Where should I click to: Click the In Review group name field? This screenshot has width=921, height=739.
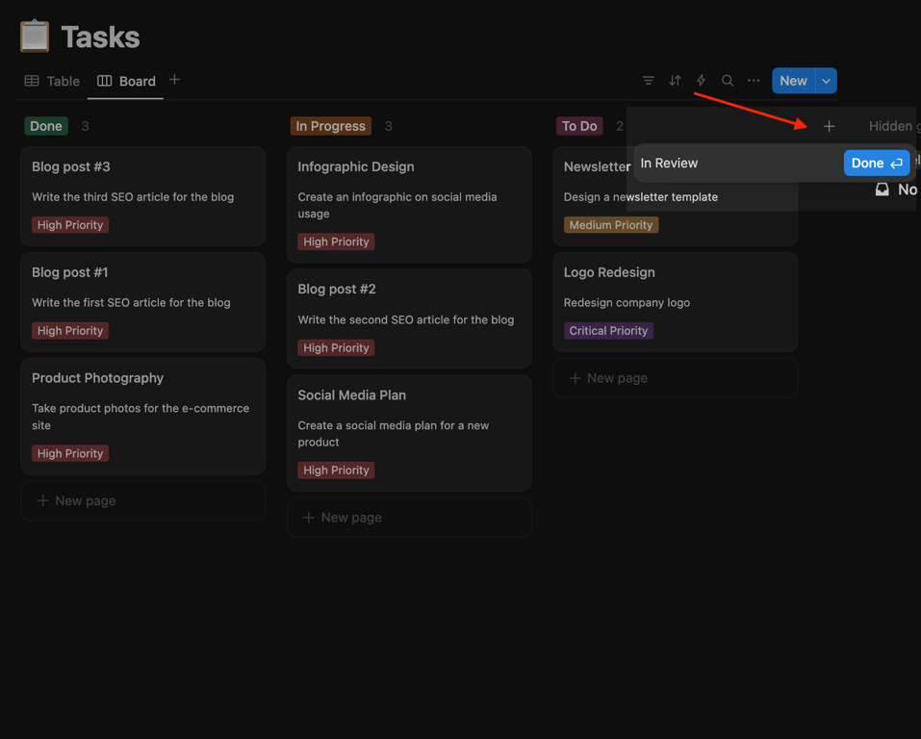pos(736,164)
